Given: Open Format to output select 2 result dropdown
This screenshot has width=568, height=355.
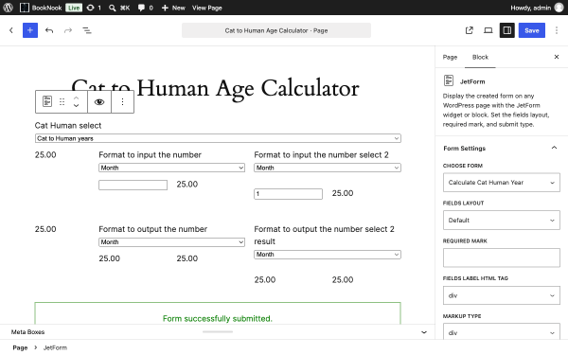Looking at the screenshot, I should click(328, 255).
